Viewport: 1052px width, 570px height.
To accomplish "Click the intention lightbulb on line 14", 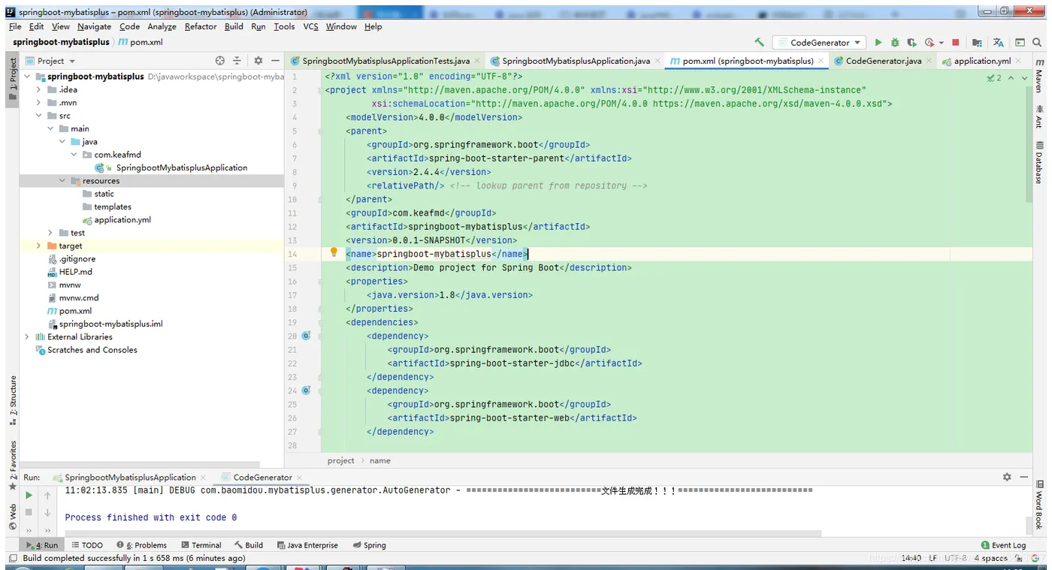I will pyautogui.click(x=334, y=253).
